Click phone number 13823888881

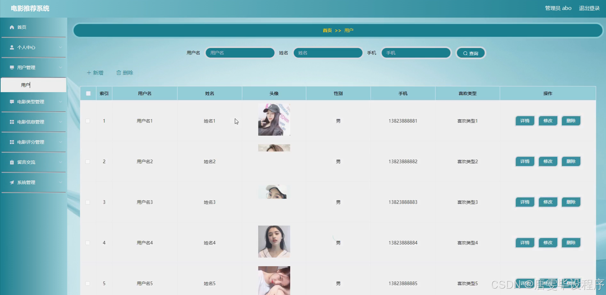(403, 121)
